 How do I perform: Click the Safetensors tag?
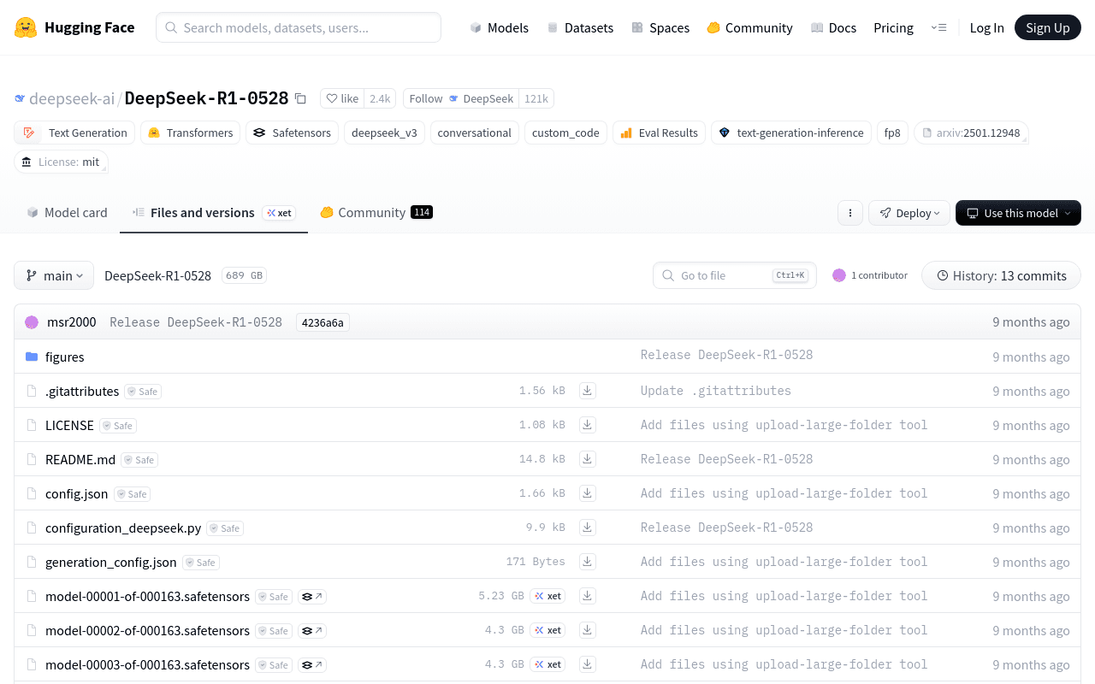(293, 133)
